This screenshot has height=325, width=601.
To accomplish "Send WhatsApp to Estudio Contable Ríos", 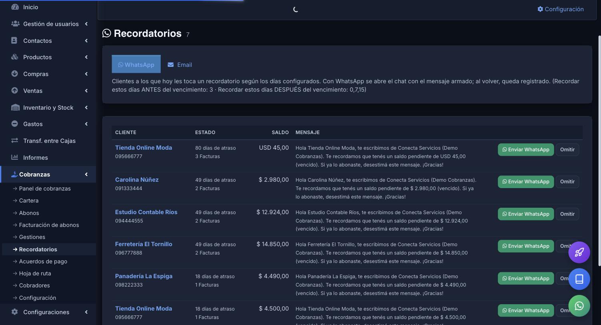I will coord(526,214).
